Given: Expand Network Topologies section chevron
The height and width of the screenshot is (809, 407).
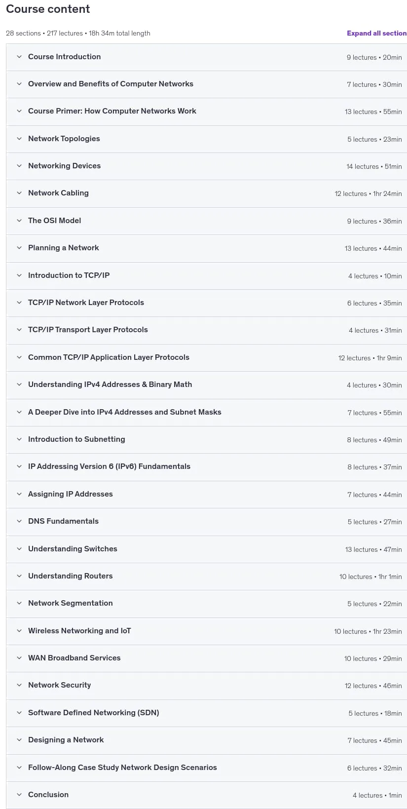Looking at the screenshot, I should tap(19, 139).
